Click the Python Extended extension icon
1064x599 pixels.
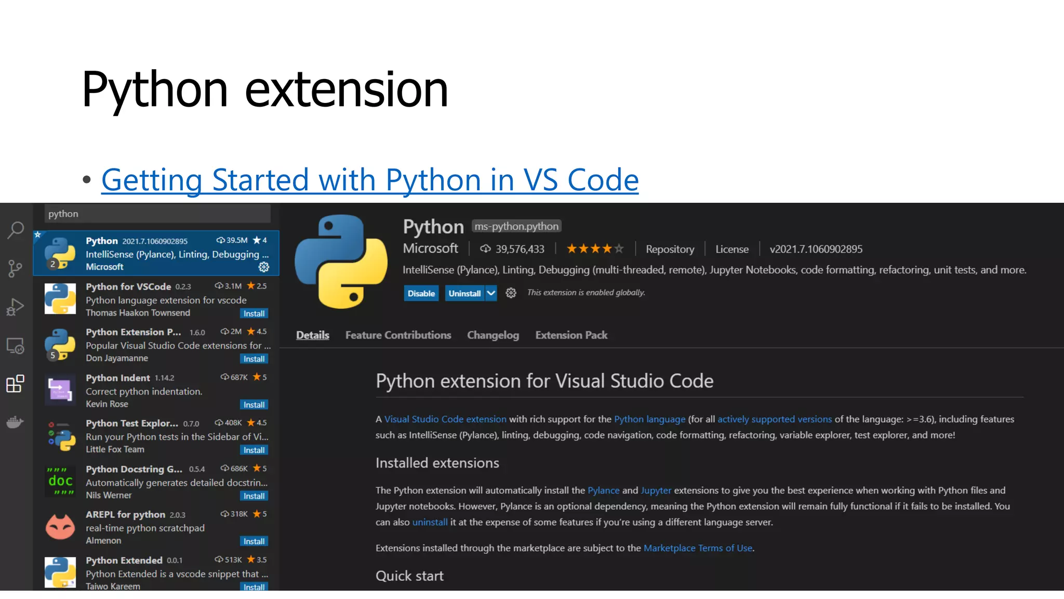tap(60, 572)
